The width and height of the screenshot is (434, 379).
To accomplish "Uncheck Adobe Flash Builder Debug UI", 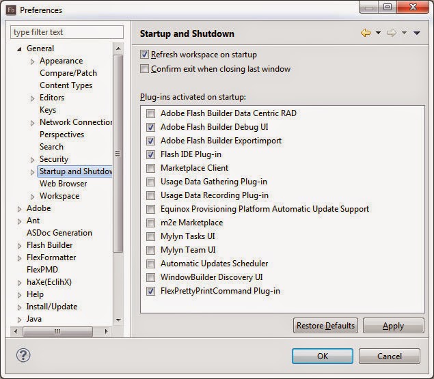I will point(150,127).
